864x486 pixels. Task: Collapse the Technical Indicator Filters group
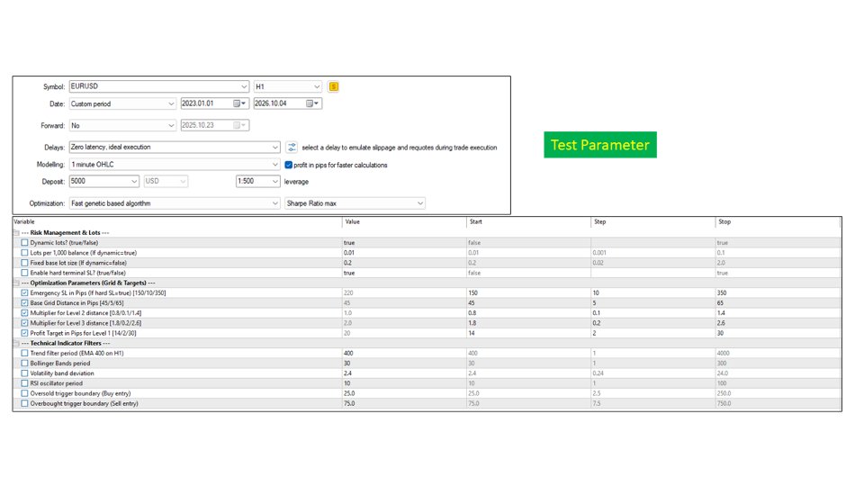(x=16, y=343)
